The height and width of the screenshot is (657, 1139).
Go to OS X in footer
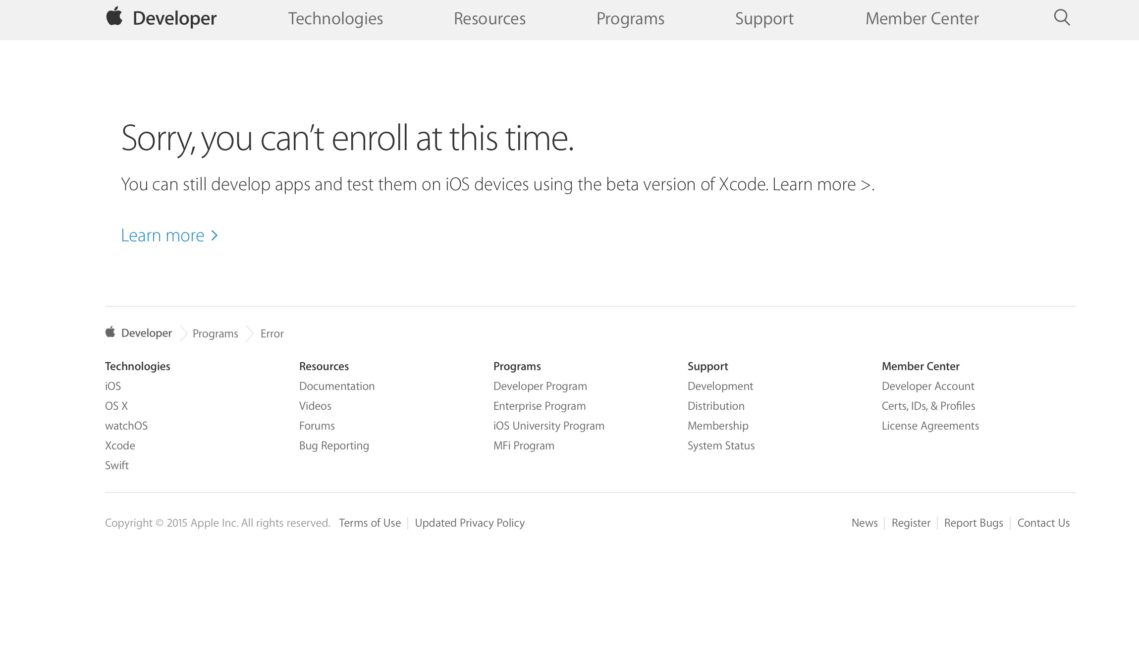click(116, 406)
